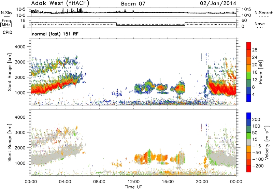Click the blue bottom segment of Power colorbar
The height and width of the screenshot is (189, 273).
coord(249,98)
